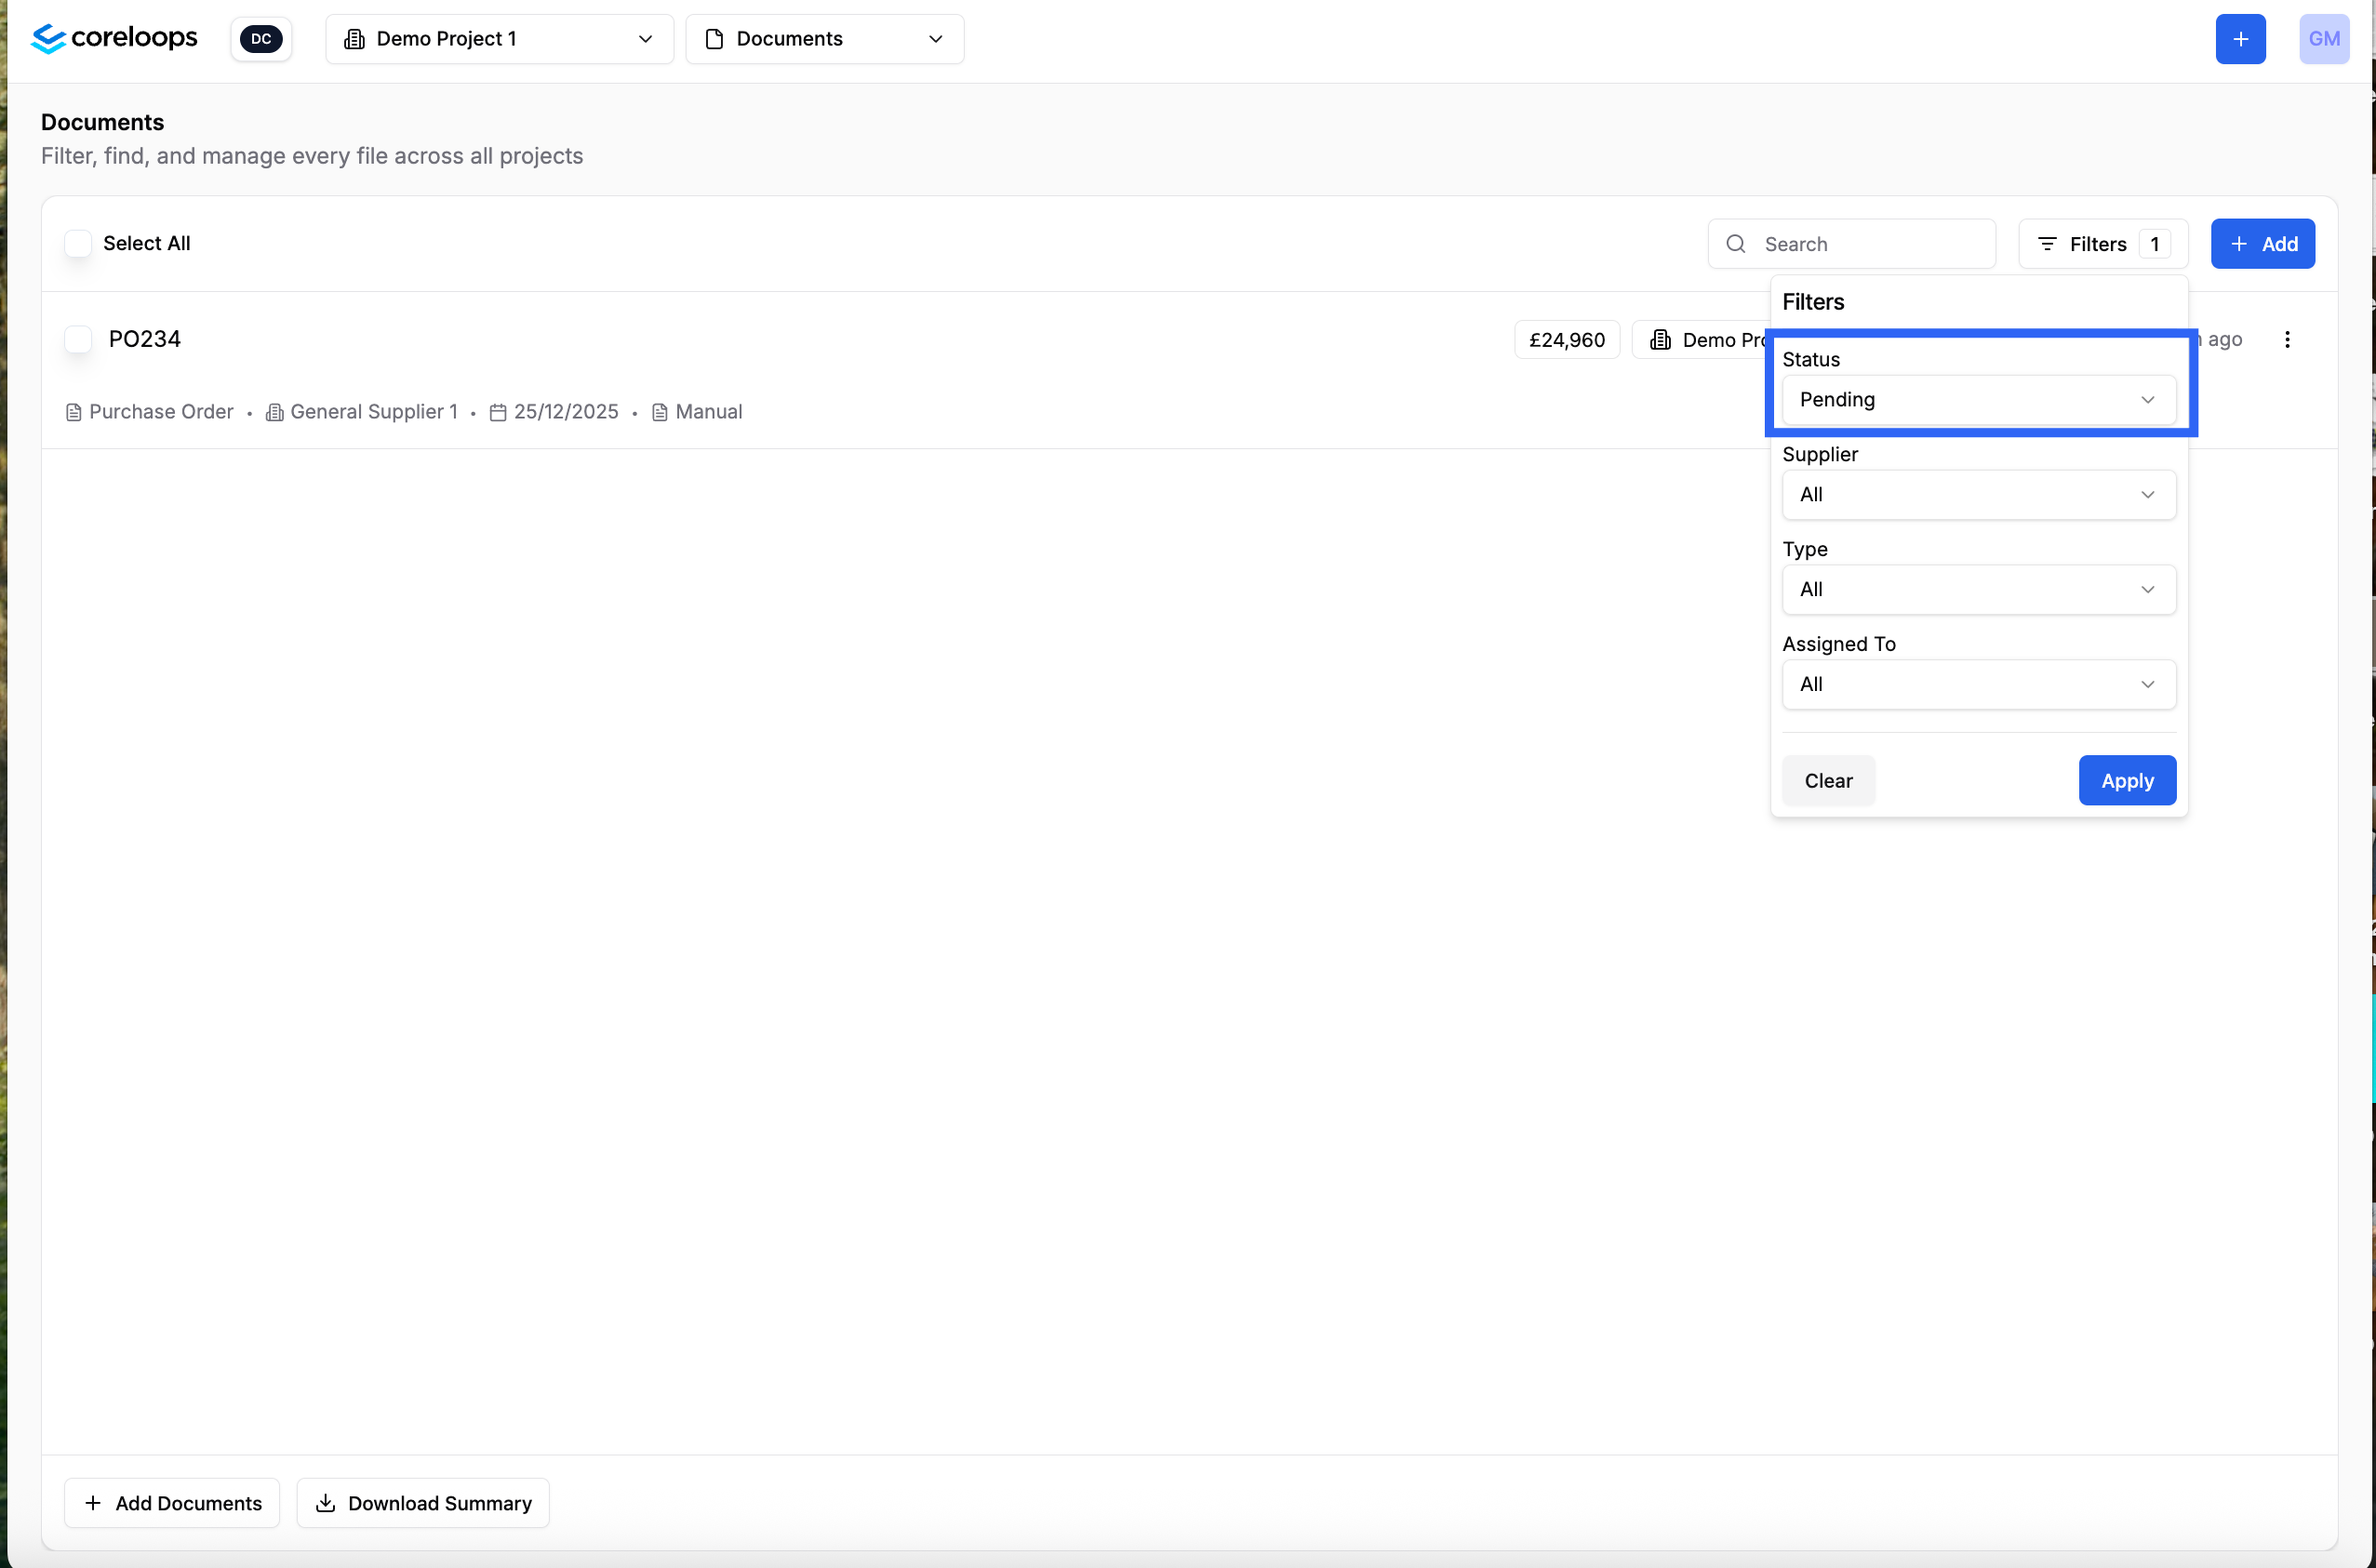2376x1568 pixels.
Task: Click Clear to reset filters
Action: pos(1828,781)
